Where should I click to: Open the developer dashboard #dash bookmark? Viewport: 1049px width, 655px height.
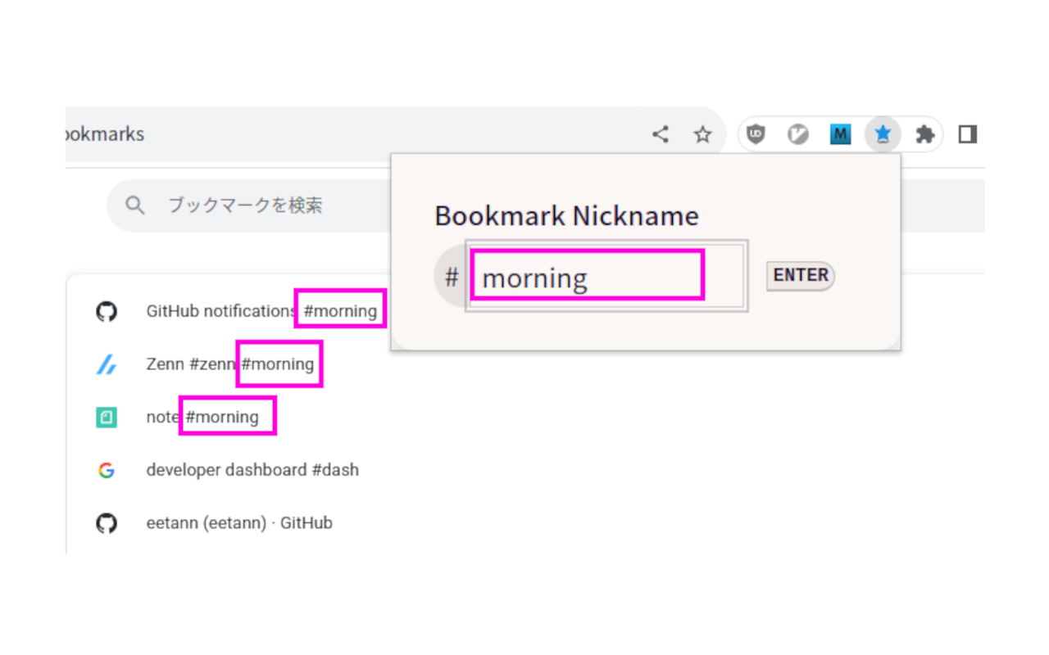252,471
